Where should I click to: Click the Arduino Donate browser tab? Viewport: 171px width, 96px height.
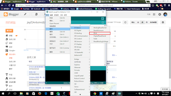click(x=133, y=2)
